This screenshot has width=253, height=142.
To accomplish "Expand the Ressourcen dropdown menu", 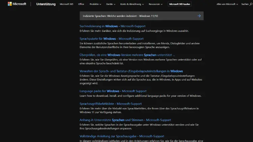I will pyautogui.click(x=156, y=4).
